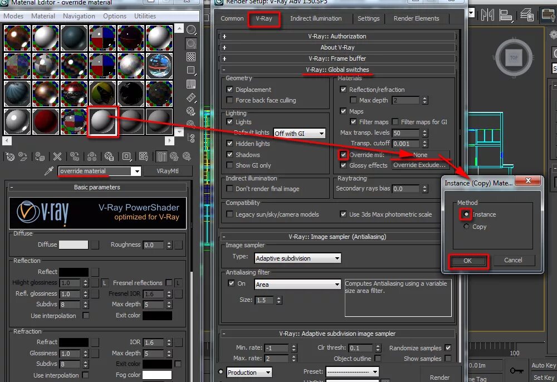Click viewport ViewCube TOP face
Screen dimensions: 557x382
pos(514,57)
